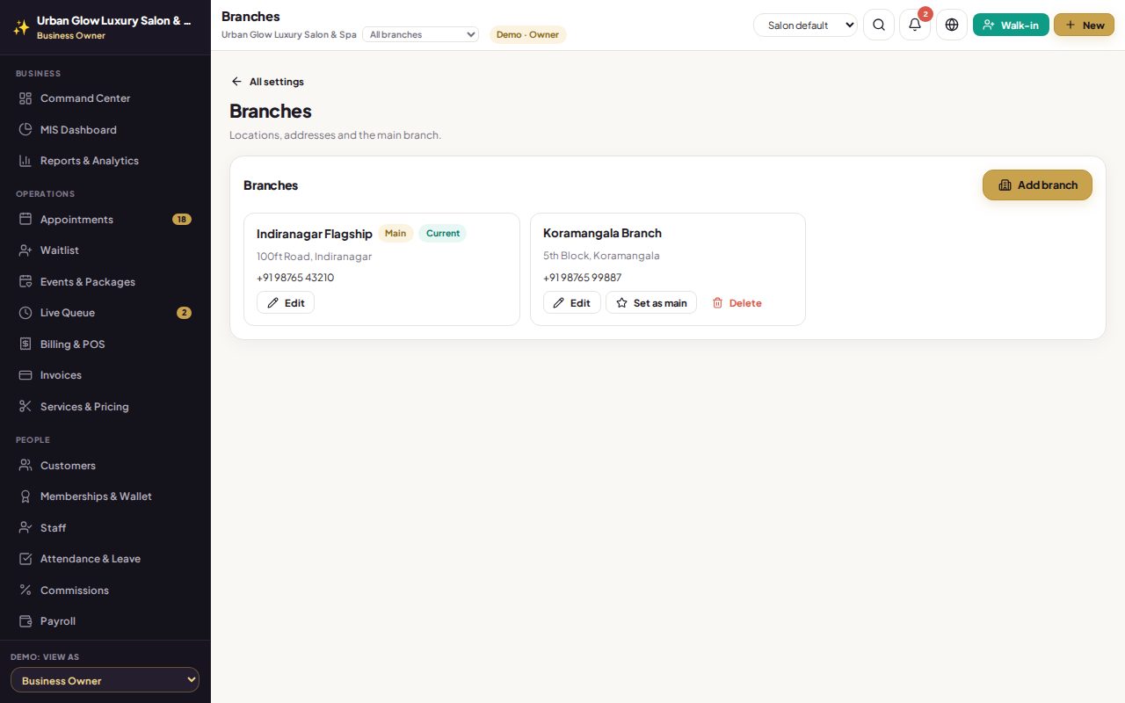Click the Services & Pricing scissors icon

(25, 406)
